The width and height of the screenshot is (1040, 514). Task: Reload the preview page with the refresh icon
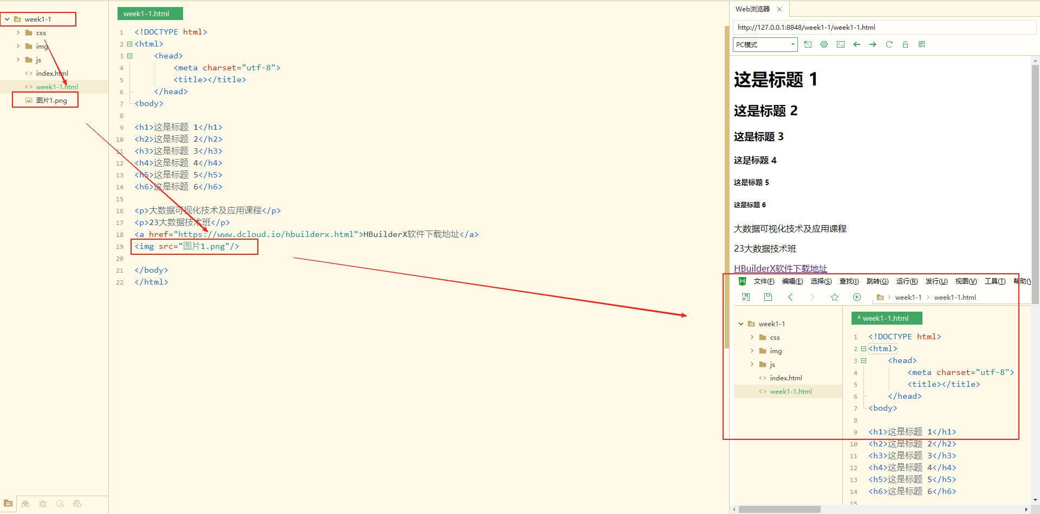pyautogui.click(x=889, y=44)
